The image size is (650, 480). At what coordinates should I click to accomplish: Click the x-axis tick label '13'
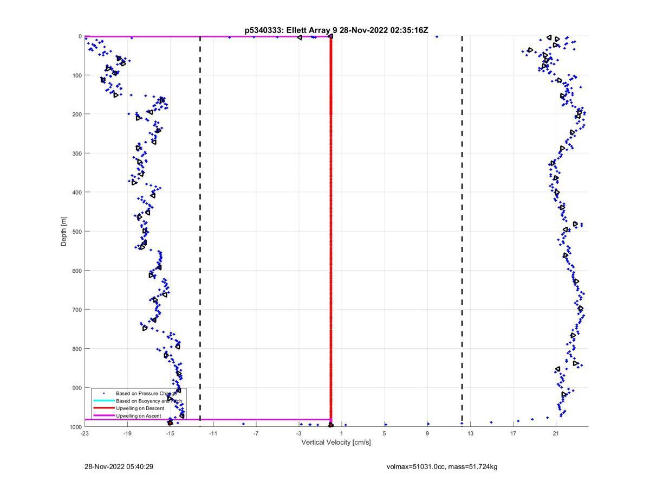[470, 434]
